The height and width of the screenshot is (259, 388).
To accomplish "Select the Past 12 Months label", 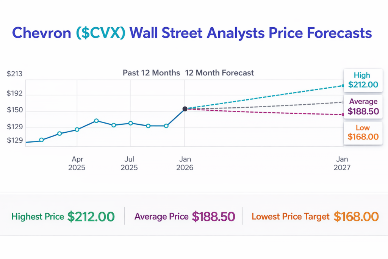I will click(151, 73).
